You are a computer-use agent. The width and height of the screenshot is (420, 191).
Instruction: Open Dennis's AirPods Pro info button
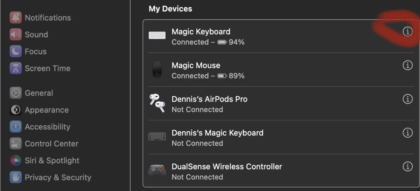(x=407, y=99)
